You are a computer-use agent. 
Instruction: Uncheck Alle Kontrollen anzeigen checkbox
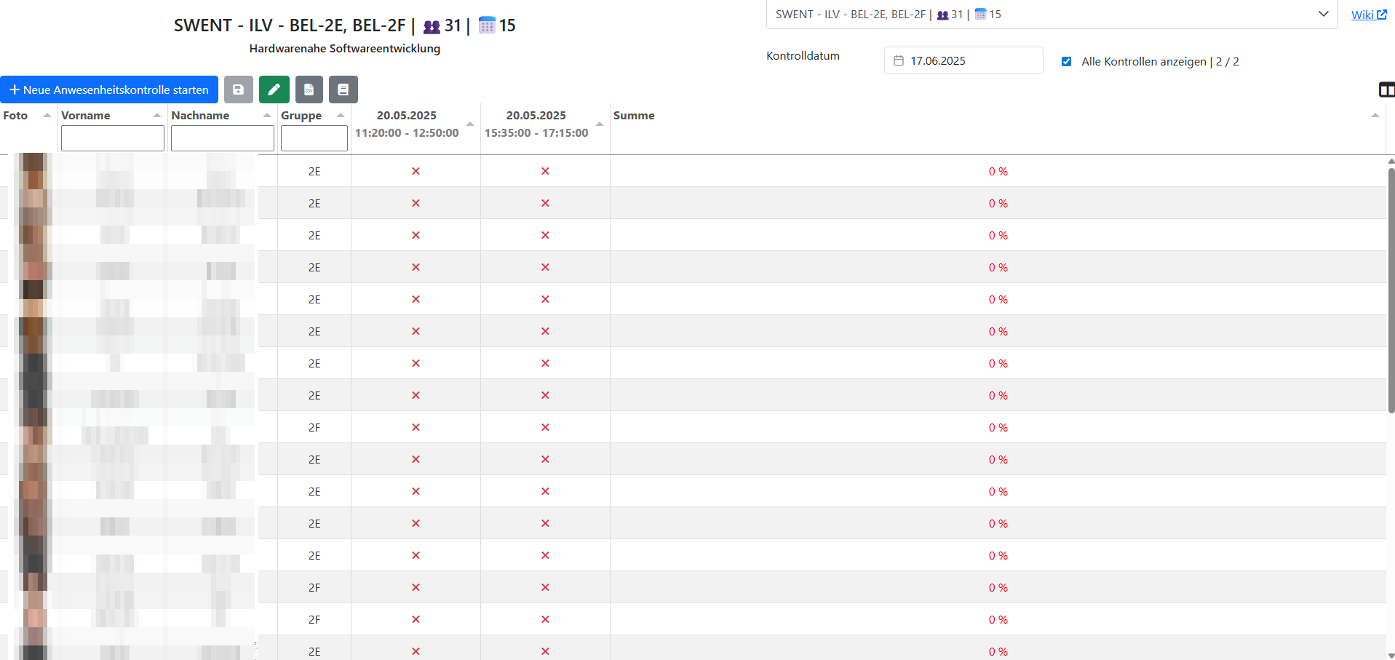(1066, 62)
